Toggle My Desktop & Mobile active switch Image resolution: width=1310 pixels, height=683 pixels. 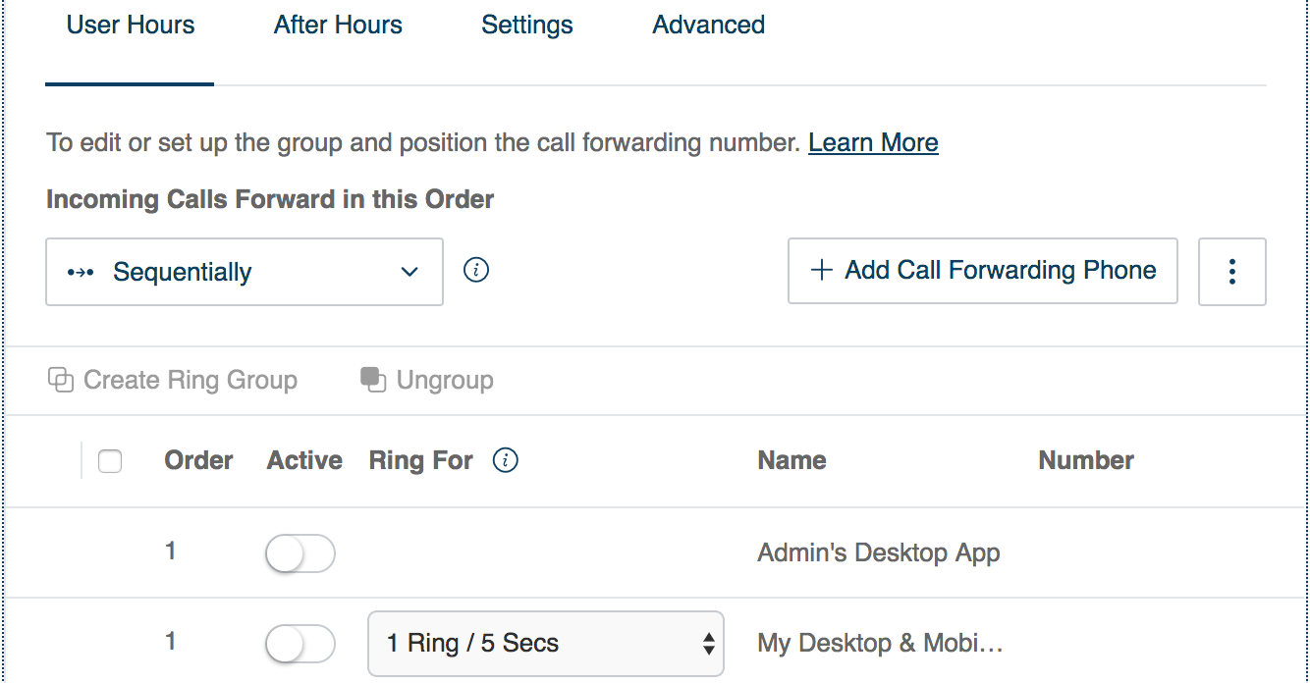tap(300, 644)
